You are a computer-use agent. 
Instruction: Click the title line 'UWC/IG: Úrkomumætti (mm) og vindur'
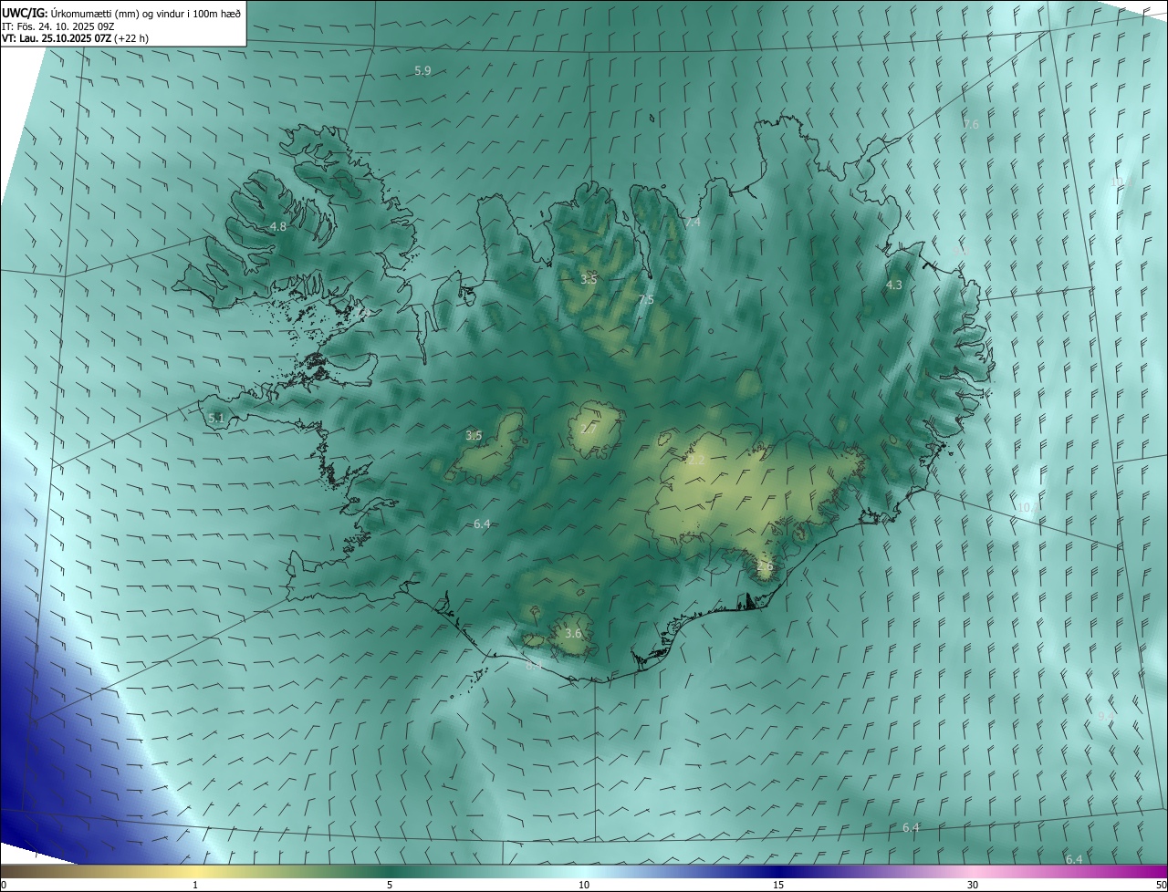[121, 13]
